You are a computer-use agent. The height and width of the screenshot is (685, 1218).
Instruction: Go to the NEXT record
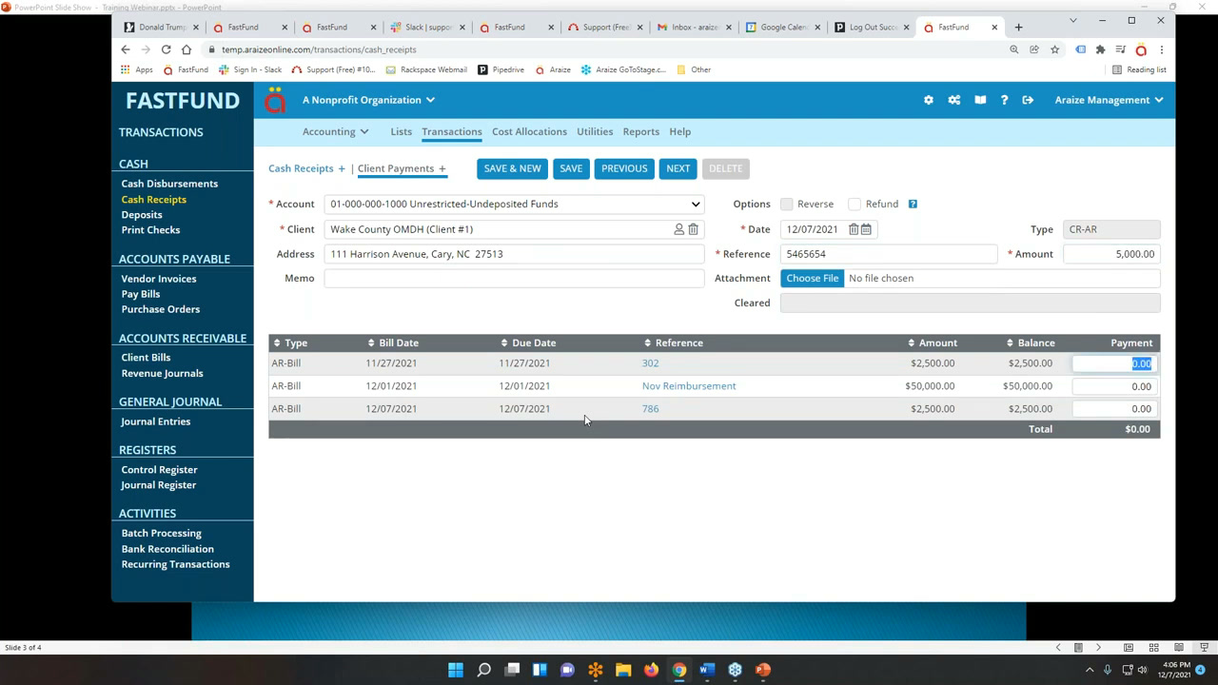(678, 168)
